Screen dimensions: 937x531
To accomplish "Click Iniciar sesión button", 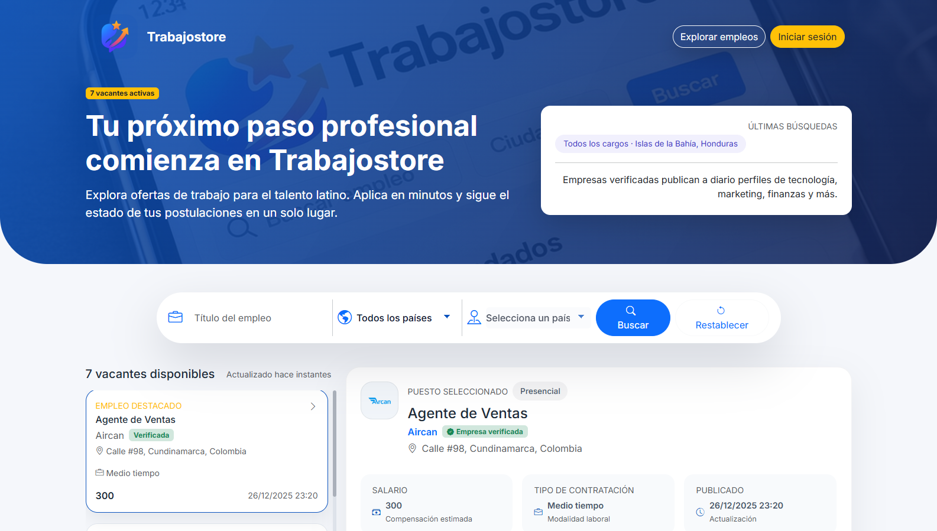I will point(807,37).
